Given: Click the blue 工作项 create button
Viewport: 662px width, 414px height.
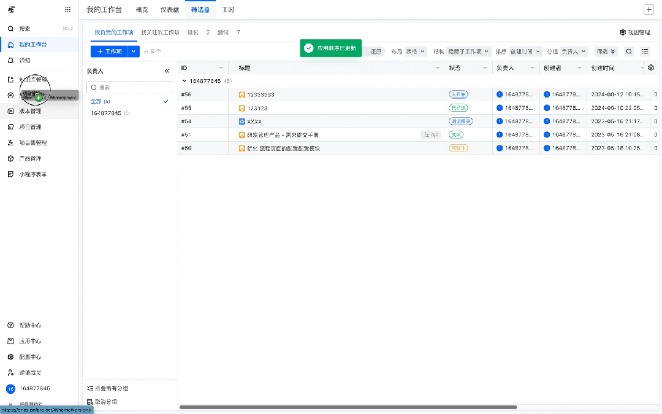Looking at the screenshot, I should [109, 52].
